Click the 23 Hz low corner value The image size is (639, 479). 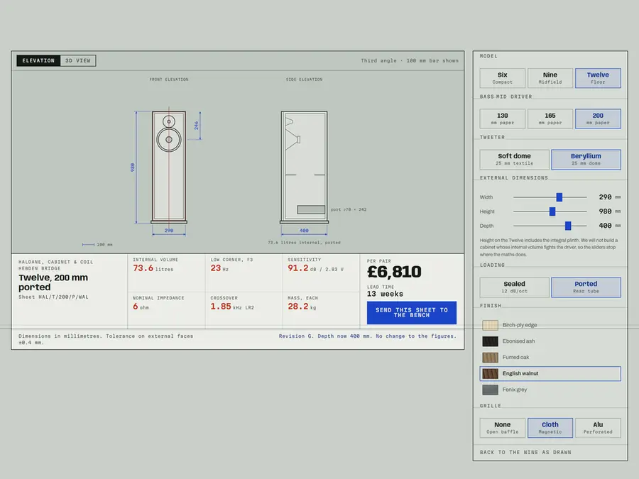219,268
